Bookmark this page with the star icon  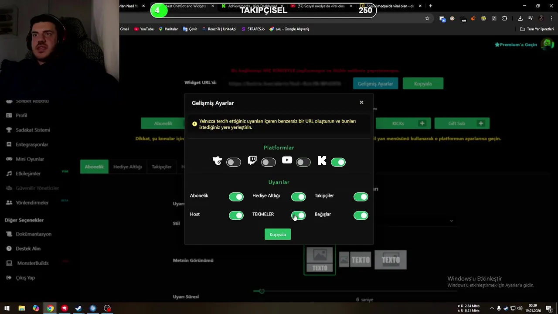427,18
